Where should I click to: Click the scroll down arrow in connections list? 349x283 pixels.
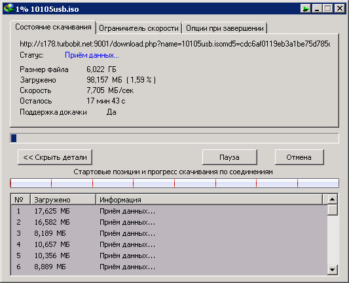click(x=333, y=270)
